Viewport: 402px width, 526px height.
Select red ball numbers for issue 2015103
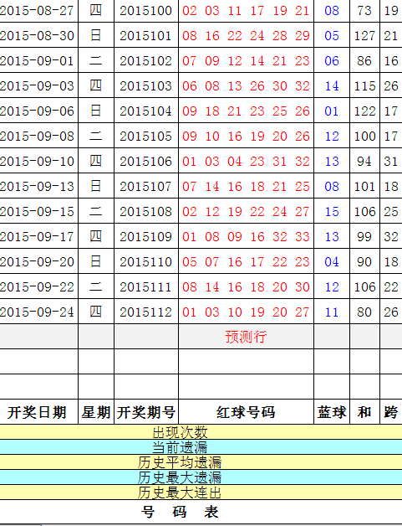click(x=246, y=86)
